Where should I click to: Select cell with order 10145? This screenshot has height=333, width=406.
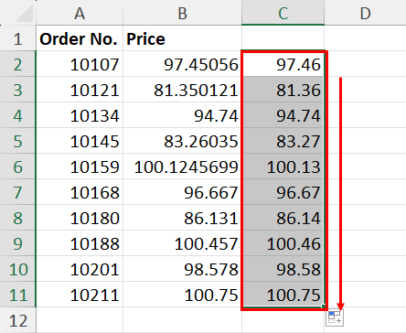[80, 141]
